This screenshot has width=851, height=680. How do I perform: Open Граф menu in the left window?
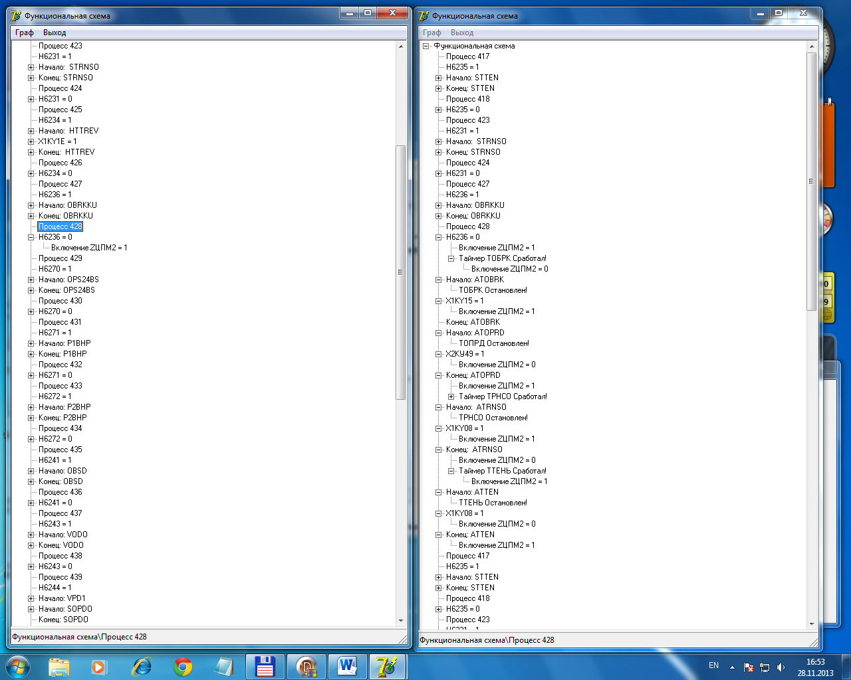click(25, 33)
